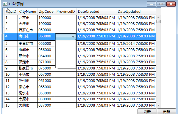Sort by the CityName column header

(28, 12)
